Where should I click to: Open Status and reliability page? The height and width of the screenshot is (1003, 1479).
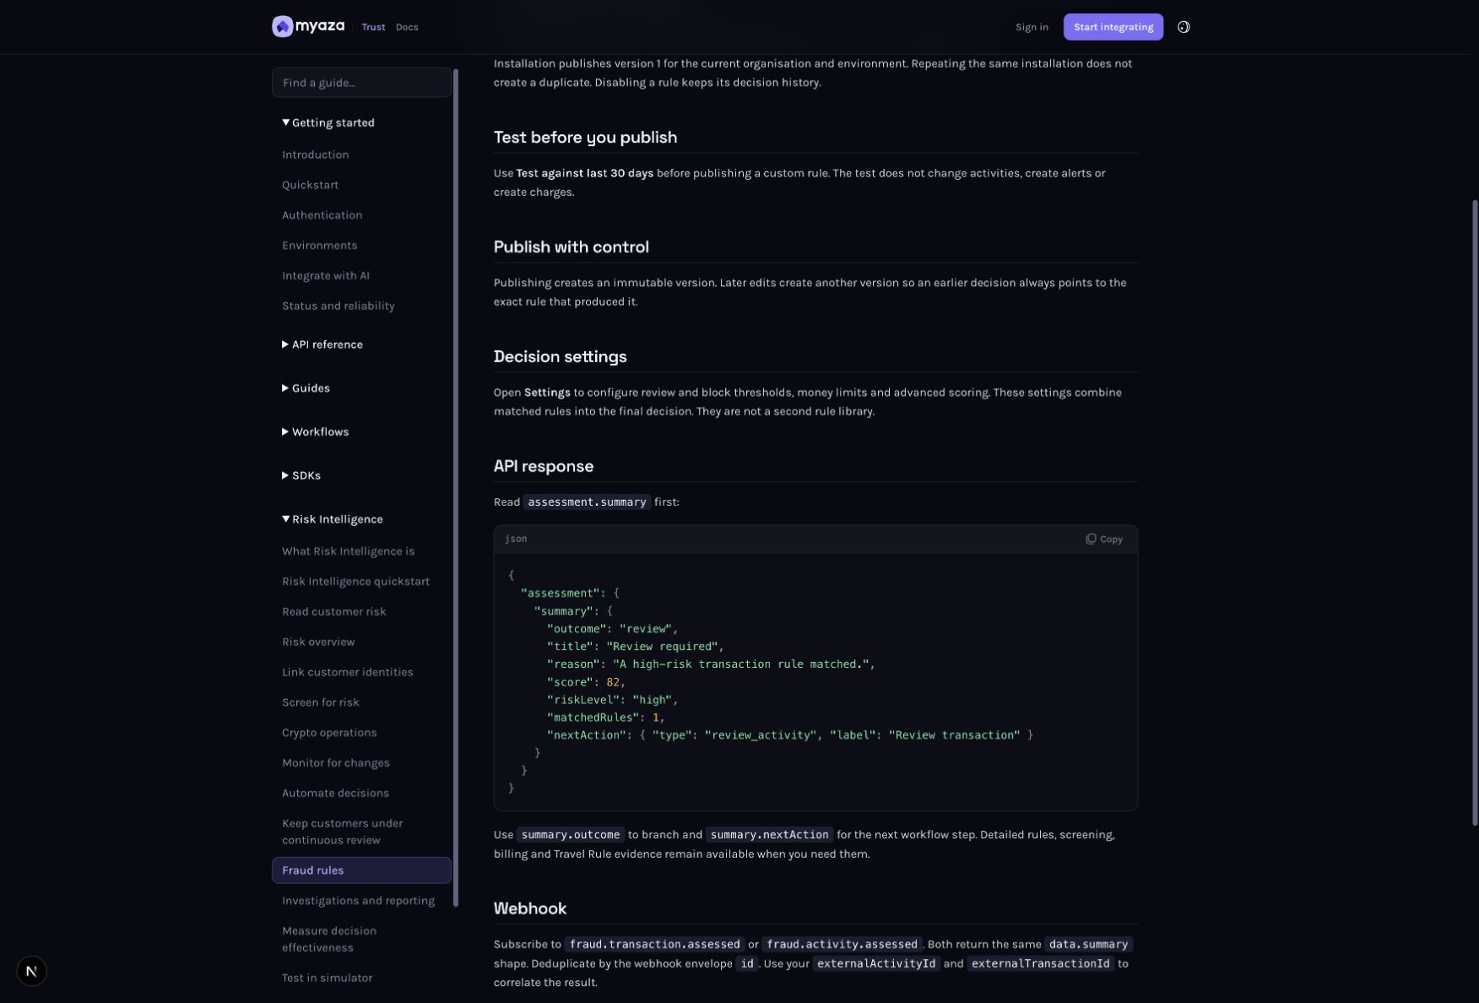point(338,306)
